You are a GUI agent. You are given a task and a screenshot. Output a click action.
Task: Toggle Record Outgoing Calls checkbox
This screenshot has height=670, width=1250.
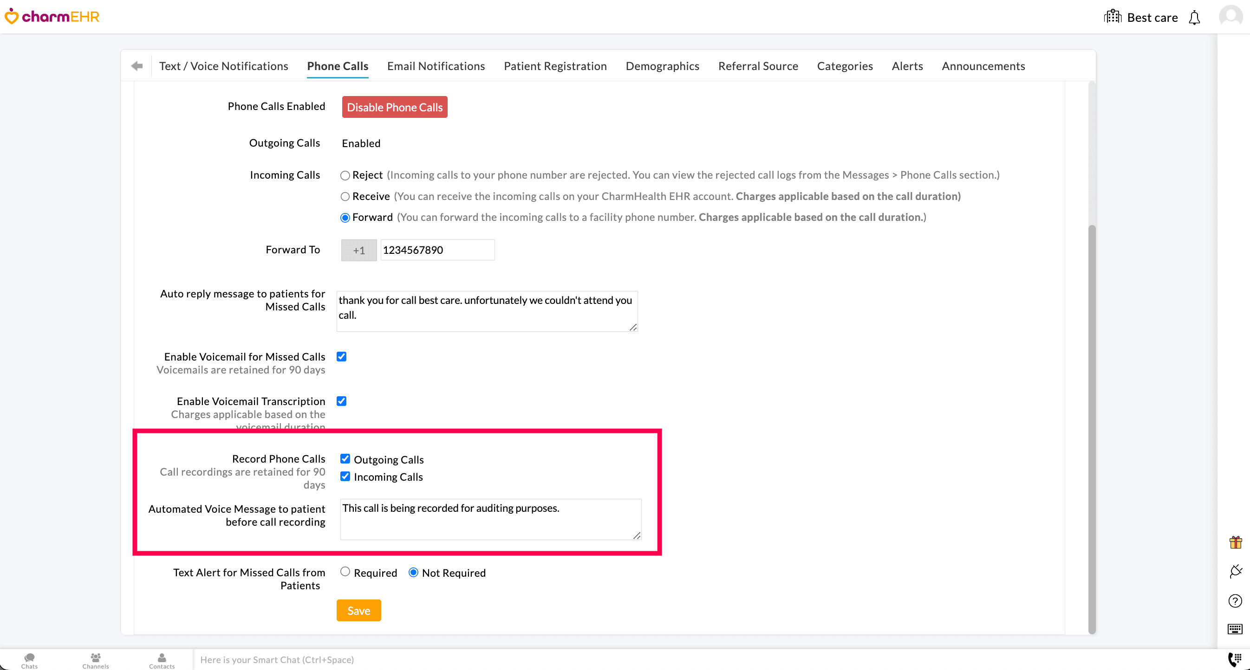[x=345, y=458]
